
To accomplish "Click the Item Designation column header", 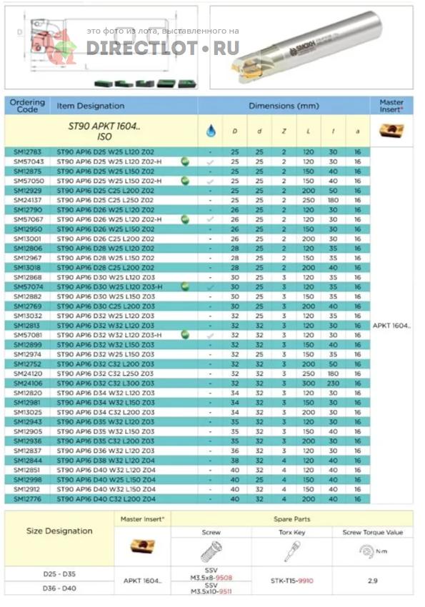I will point(91,106).
